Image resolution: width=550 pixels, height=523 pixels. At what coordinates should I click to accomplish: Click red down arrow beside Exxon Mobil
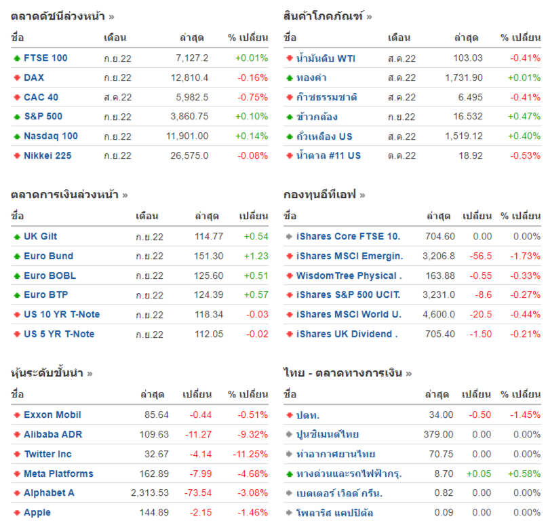click(17, 415)
